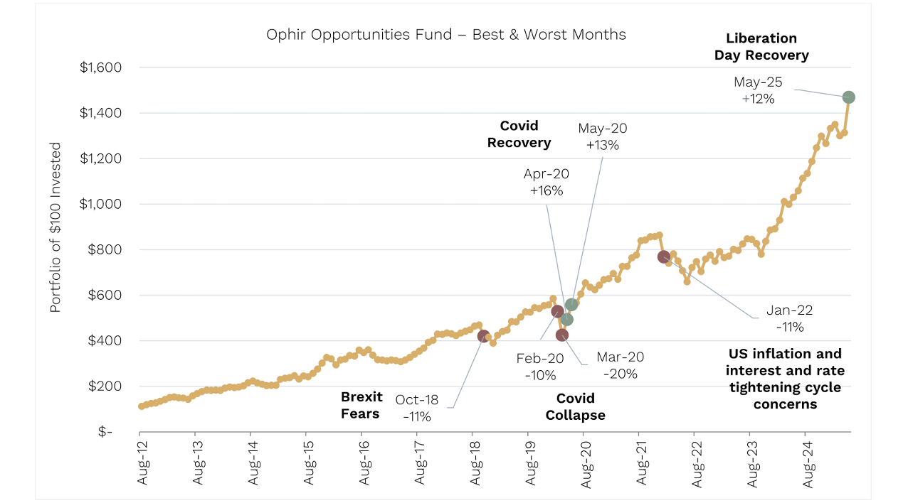Select the 'Covid Recovery' annotation text
This screenshot has width=908, height=503.
pos(519,134)
